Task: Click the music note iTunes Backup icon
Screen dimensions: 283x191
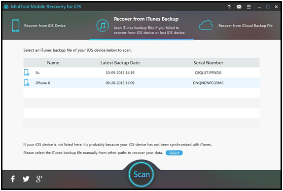Action: click(x=102, y=25)
